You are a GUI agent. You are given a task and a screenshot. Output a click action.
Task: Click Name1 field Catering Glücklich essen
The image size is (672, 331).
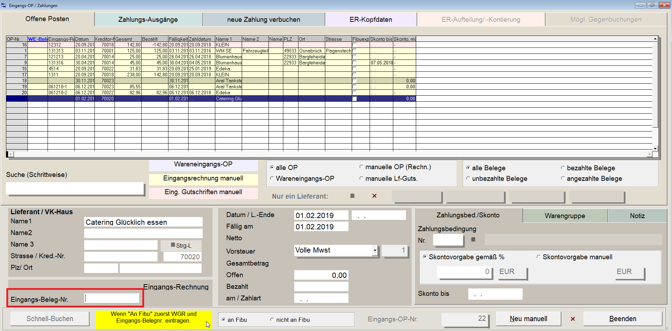(x=143, y=222)
